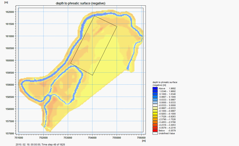
Task: Click the 'Above 1.9692' dark blue legend swatch
Action: point(155,88)
